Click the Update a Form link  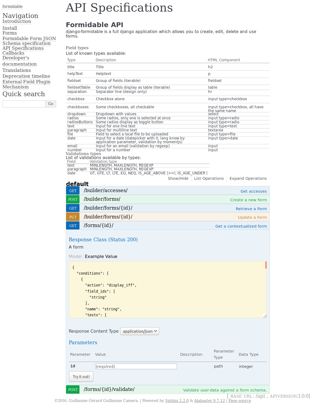[252, 217]
